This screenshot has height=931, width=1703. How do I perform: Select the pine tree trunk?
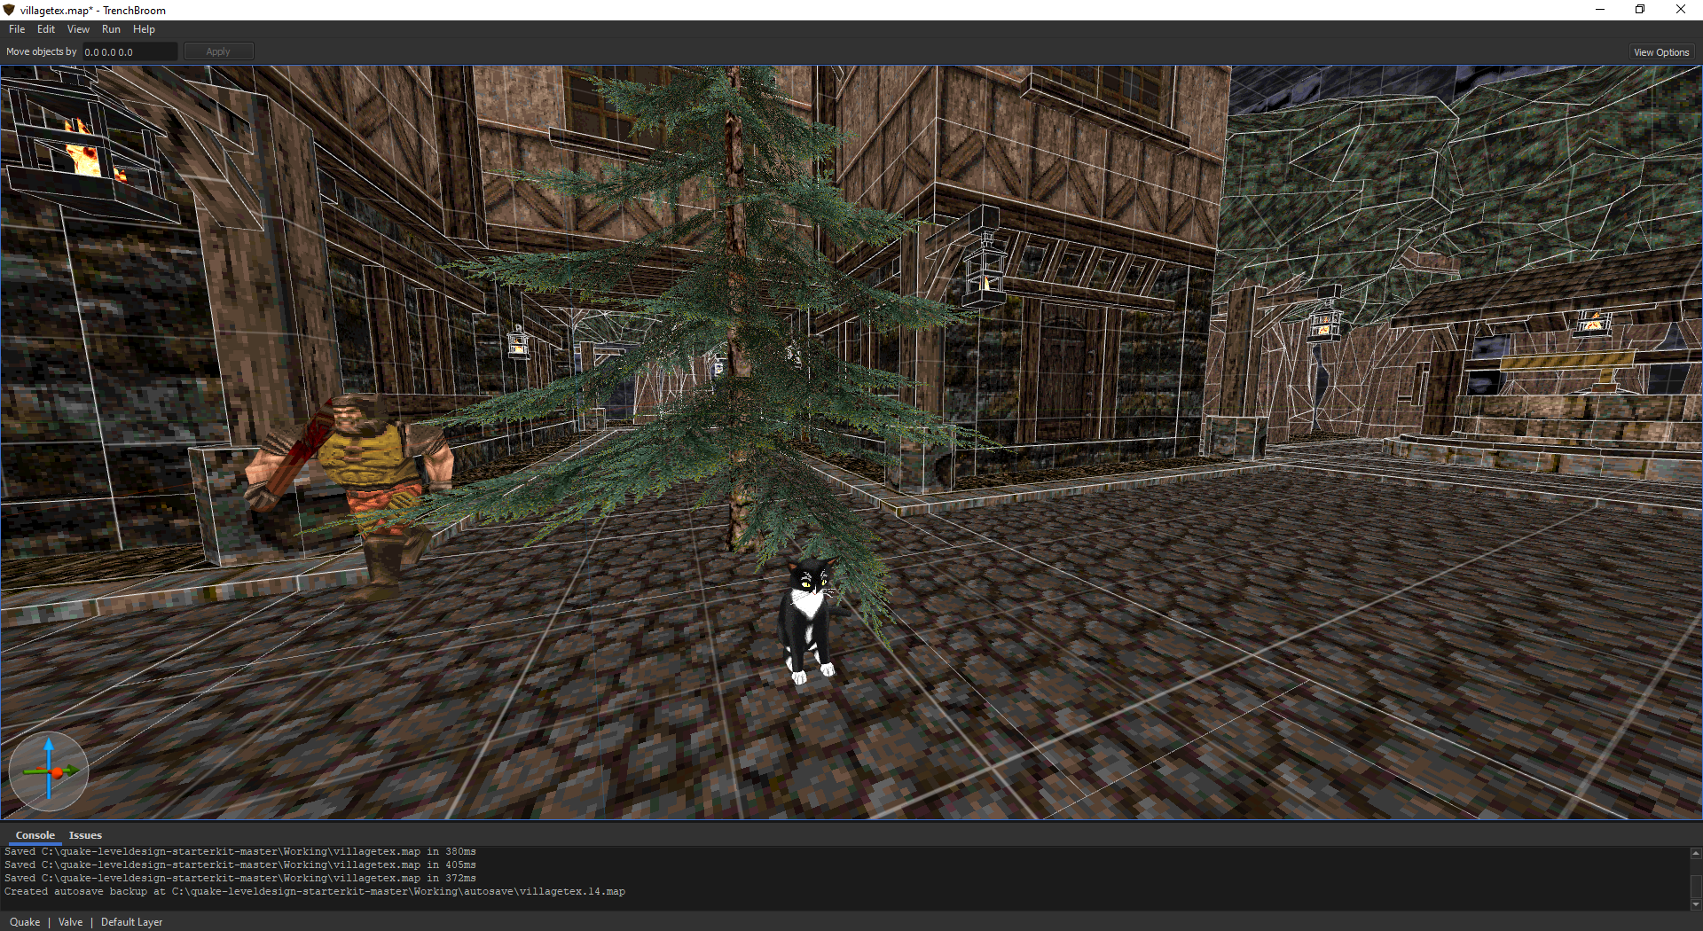tap(736, 355)
